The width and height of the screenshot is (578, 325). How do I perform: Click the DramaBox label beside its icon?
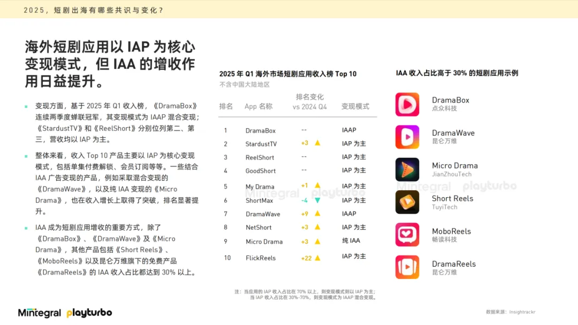tap(451, 100)
